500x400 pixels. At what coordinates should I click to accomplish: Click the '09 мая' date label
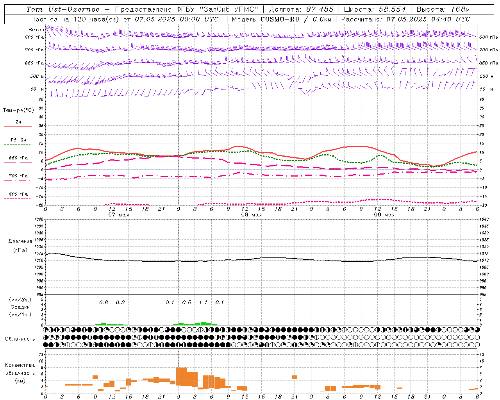(384, 215)
